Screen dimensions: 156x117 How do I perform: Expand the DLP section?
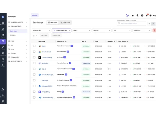tap(18, 45)
